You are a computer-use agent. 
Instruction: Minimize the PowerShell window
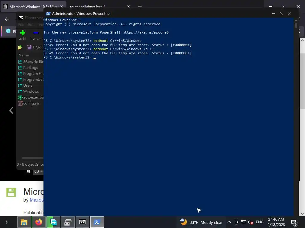point(274,14)
